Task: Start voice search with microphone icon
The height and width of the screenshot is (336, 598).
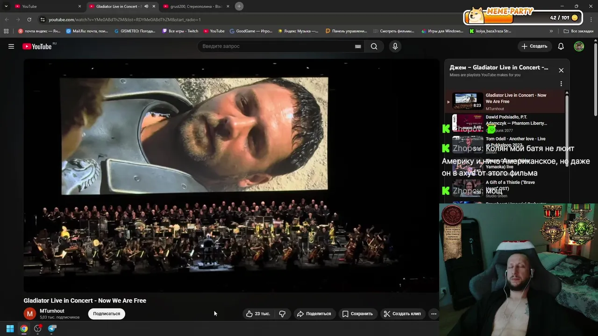Action: point(395,46)
